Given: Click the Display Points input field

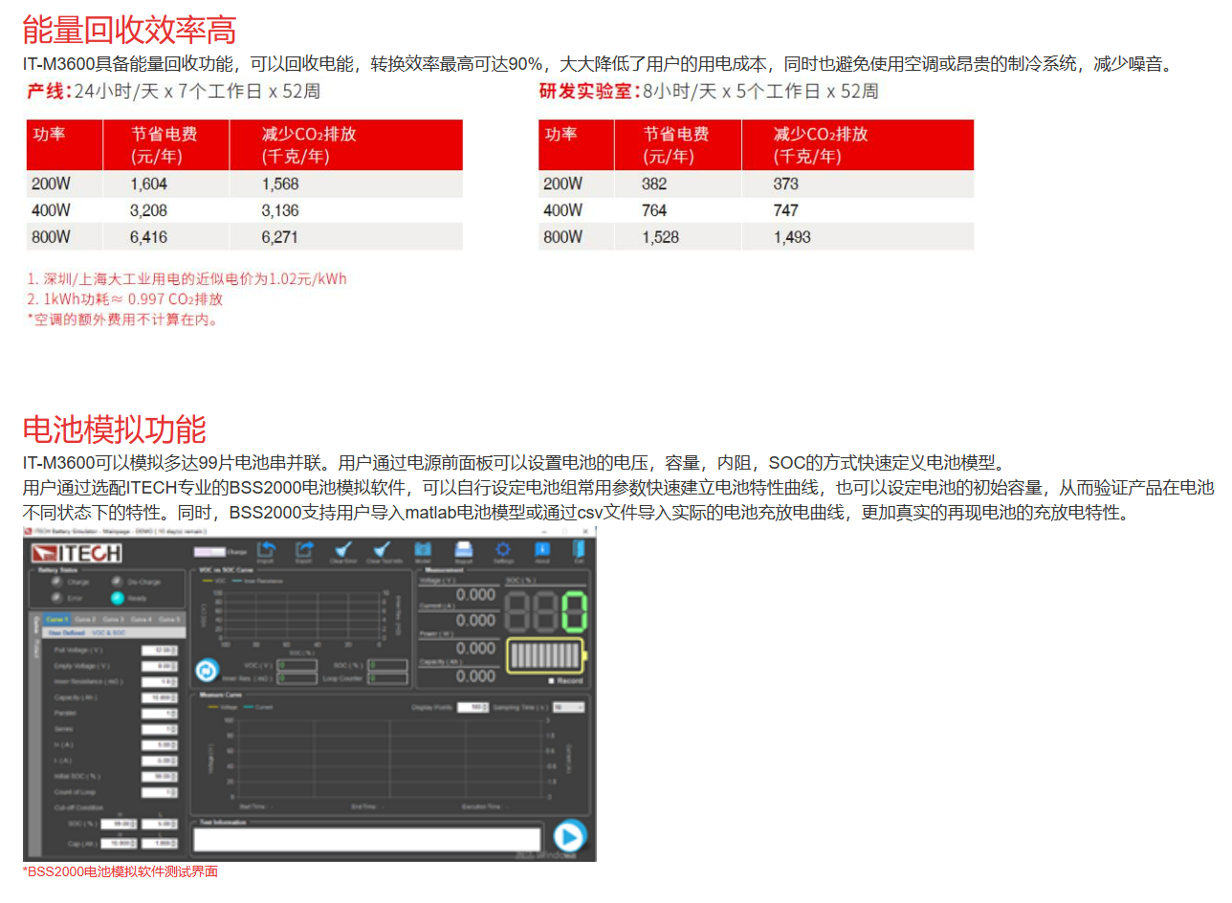Looking at the screenshot, I should pos(473,707).
